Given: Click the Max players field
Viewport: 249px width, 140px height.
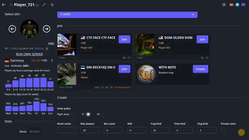Looking at the screenshot, I should (90, 130).
